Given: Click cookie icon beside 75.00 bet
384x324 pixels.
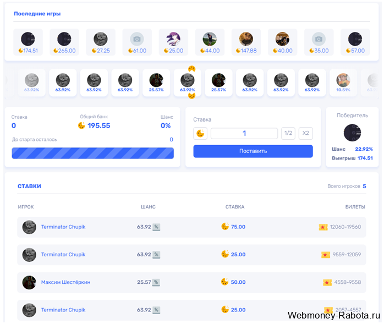Looking at the screenshot, I should coord(225,226).
